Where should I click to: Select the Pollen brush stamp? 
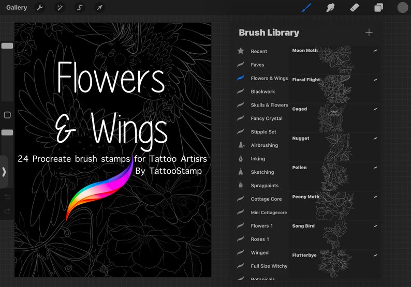334,177
